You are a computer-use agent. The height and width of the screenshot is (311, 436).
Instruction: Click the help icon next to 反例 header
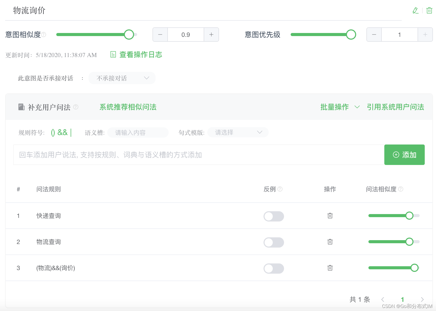(280, 189)
